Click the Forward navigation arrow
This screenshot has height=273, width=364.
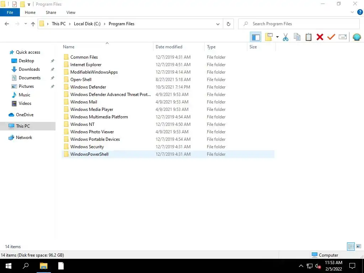[x=17, y=24]
